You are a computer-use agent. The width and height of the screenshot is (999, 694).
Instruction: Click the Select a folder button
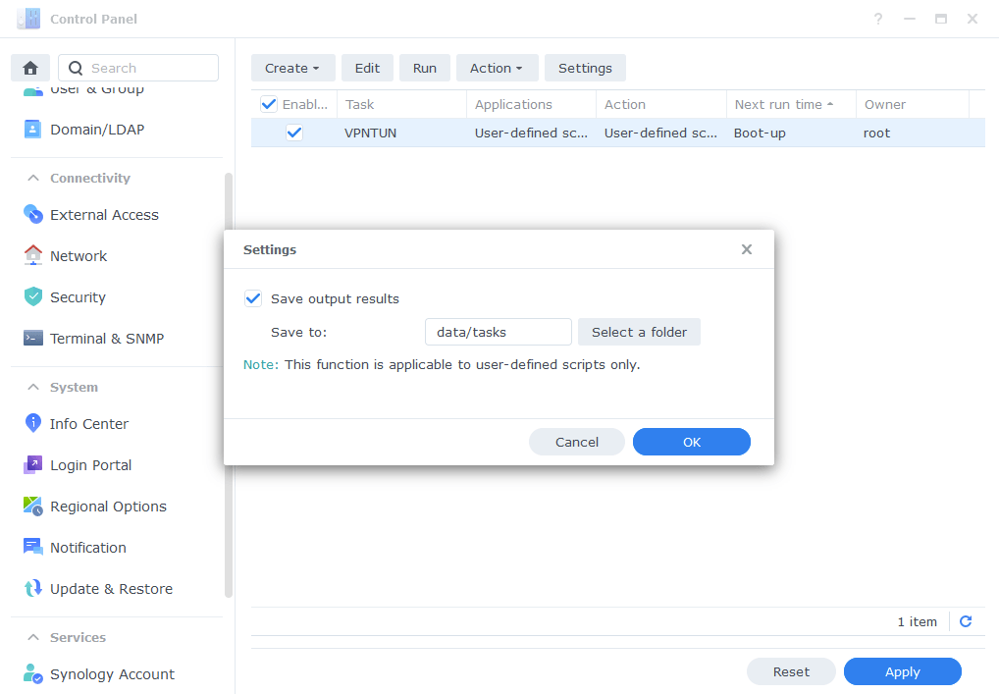(x=639, y=332)
